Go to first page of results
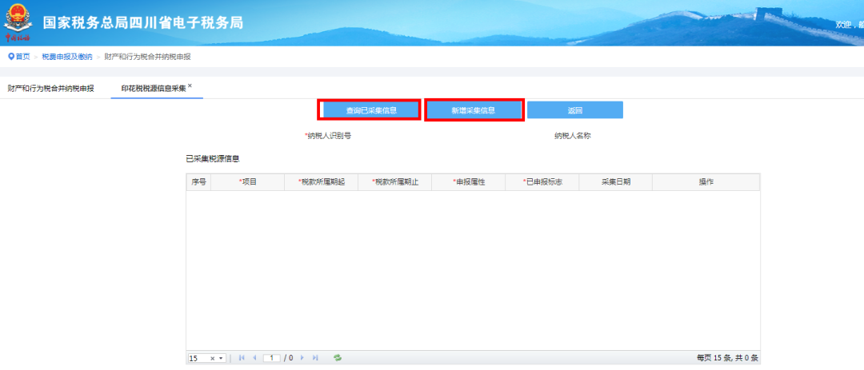This screenshot has height=370, width=864. (x=242, y=358)
